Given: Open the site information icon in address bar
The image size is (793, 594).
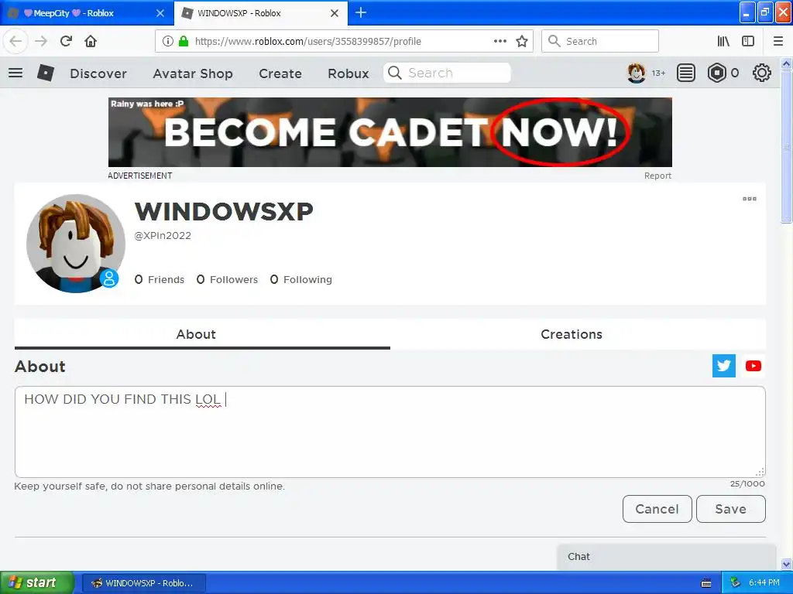Looking at the screenshot, I should click(168, 41).
